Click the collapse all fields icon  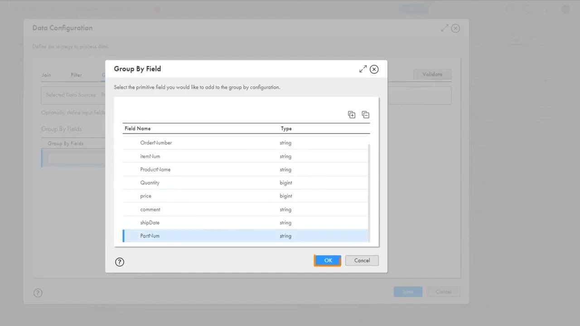(366, 115)
